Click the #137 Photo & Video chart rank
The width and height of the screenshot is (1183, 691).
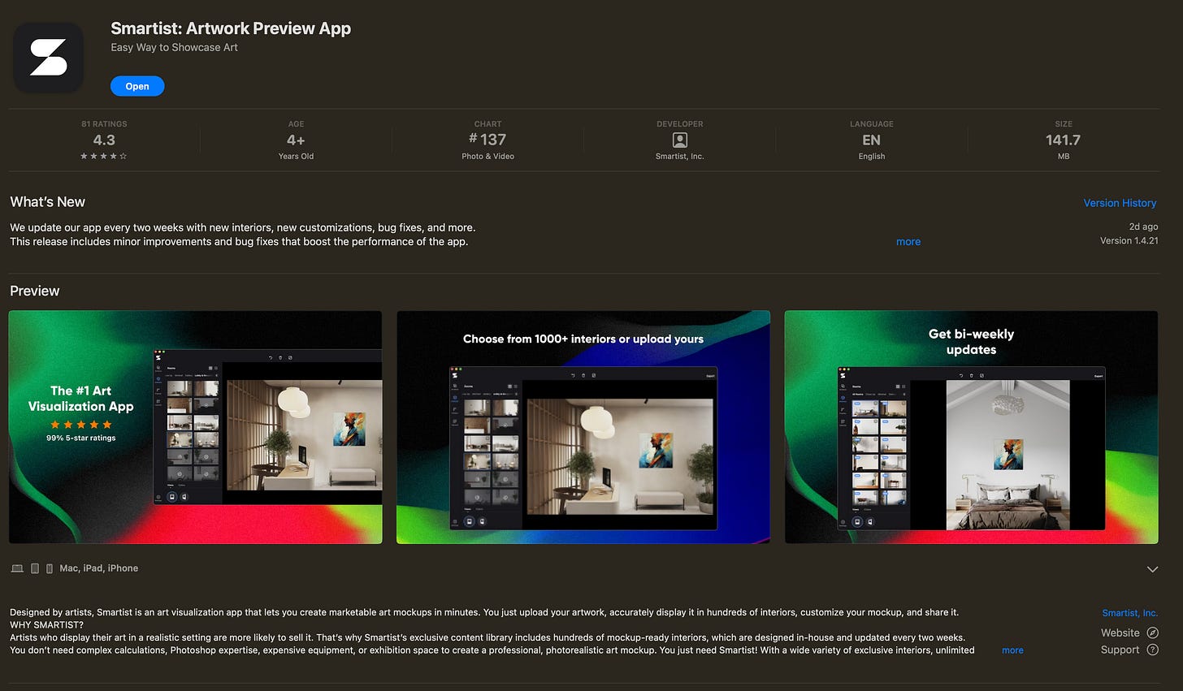coord(488,140)
